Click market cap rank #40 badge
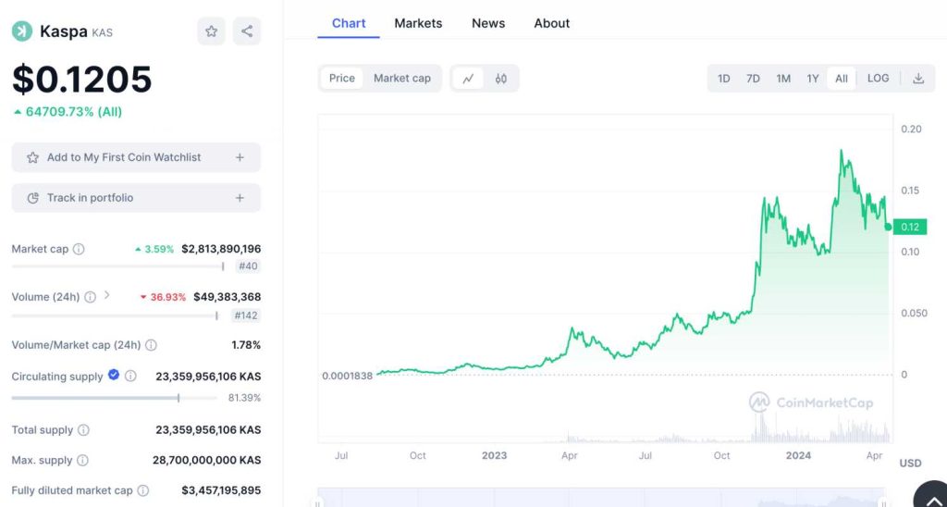The image size is (947, 507). 248,266
